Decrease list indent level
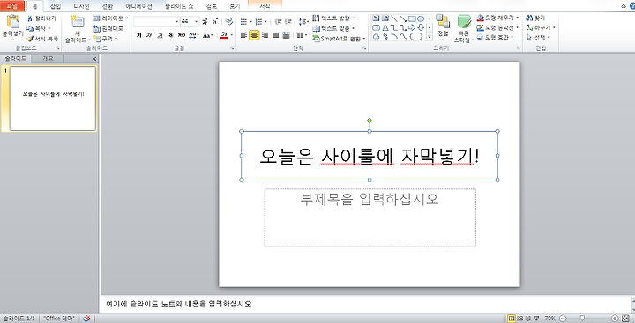Screen dimensions: 635x323 [x=278, y=21]
